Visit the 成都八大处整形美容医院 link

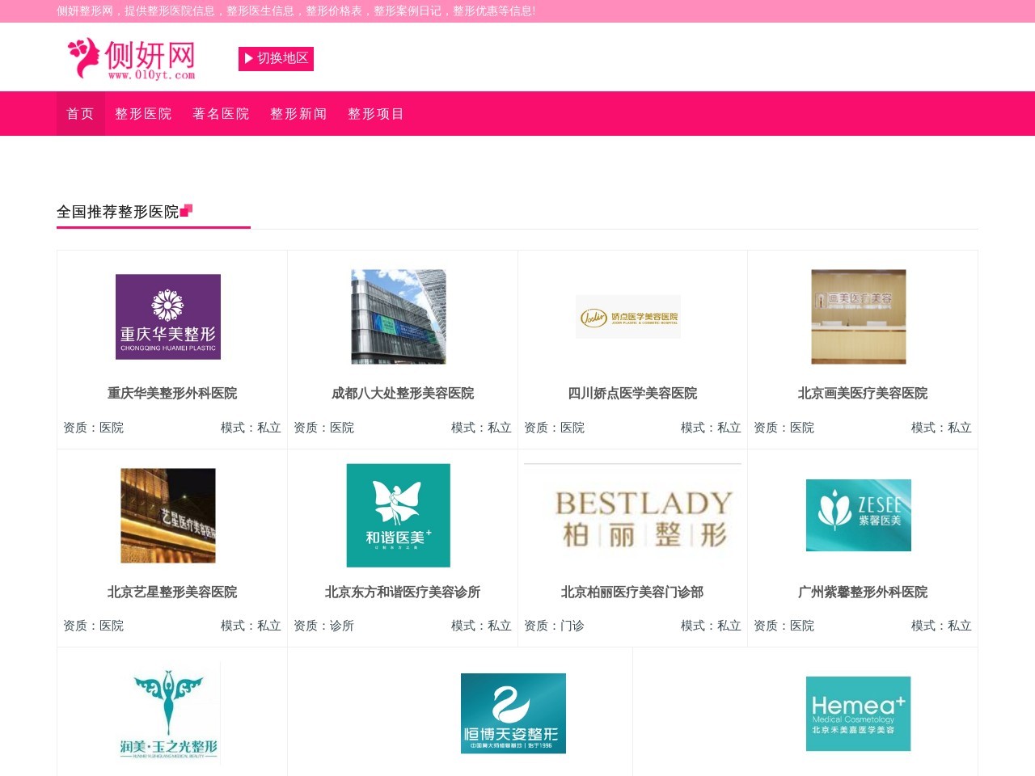(403, 393)
